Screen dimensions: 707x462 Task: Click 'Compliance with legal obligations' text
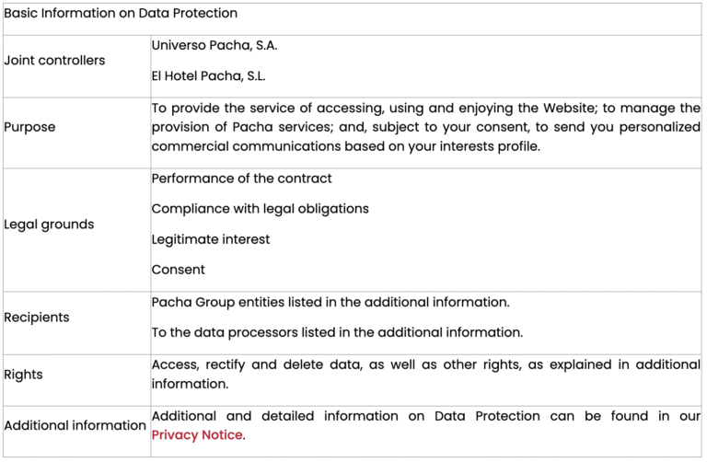pyautogui.click(x=260, y=209)
